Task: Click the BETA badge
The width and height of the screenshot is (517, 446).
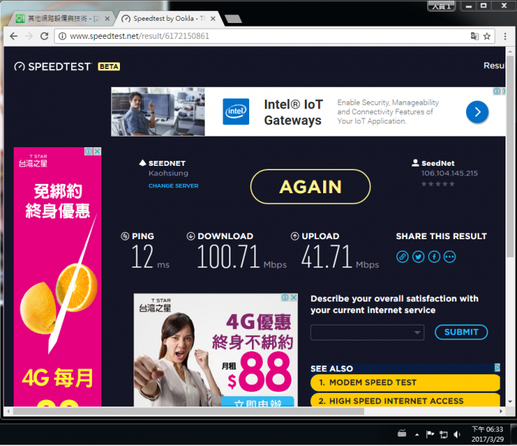Action: coord(109,67)
